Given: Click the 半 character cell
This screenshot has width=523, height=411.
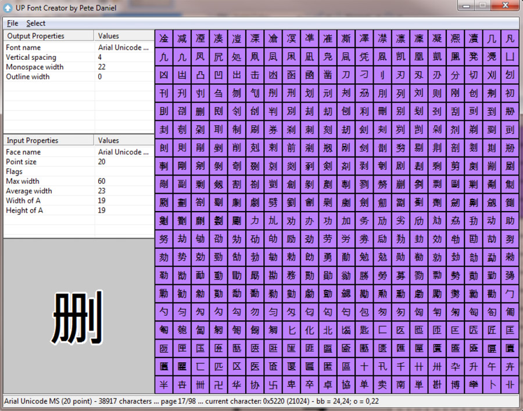Looking at the screenshot, I should [x=163, y=384].
